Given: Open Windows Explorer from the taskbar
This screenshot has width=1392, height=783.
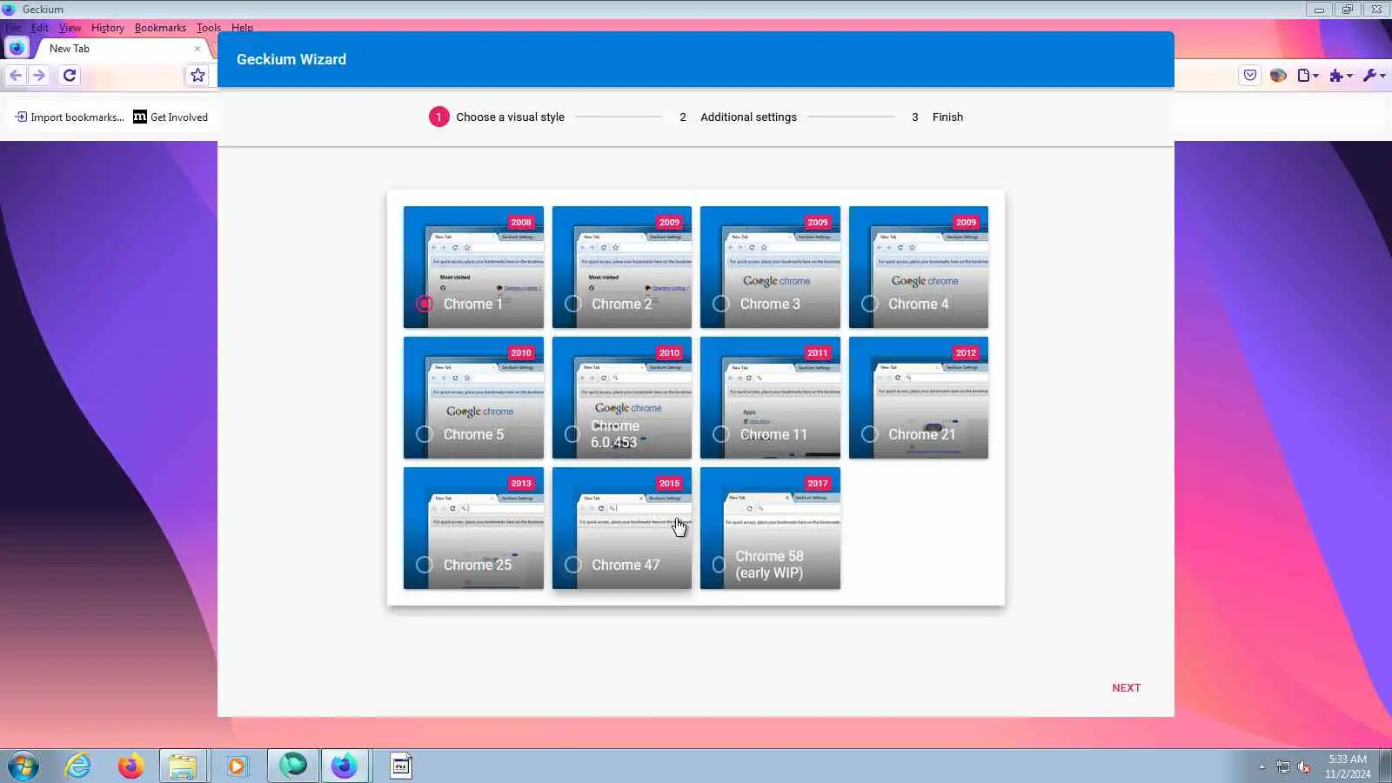Looking at the screenshot, I should (183, 766).
